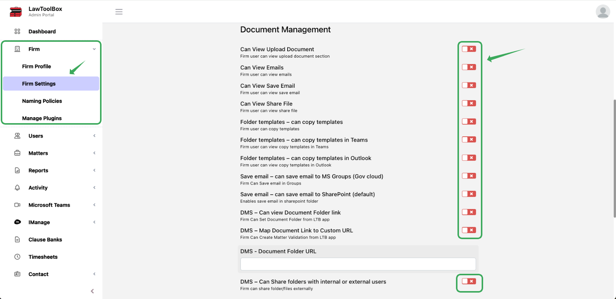The height and width of the screenshot is (299, 616).
Task: Click the Matters menu label
Action: coord(38,153)
